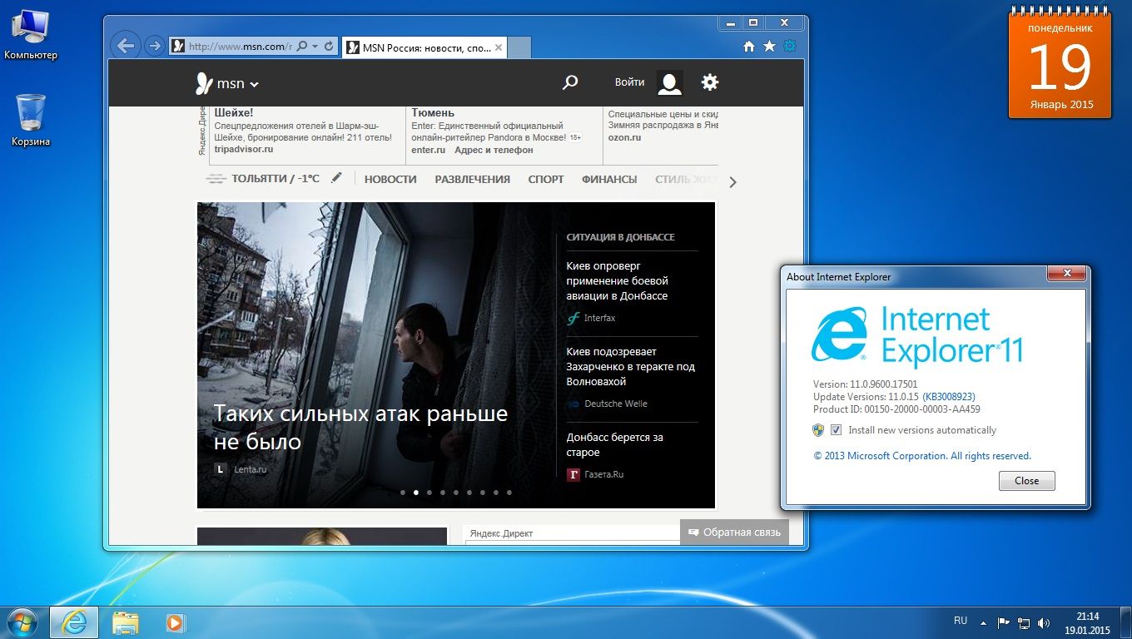Image resolution: width=1132 pixels, height=639 pixels.
Task: Open the НОВОСТИ section
Action: (390, 179)
